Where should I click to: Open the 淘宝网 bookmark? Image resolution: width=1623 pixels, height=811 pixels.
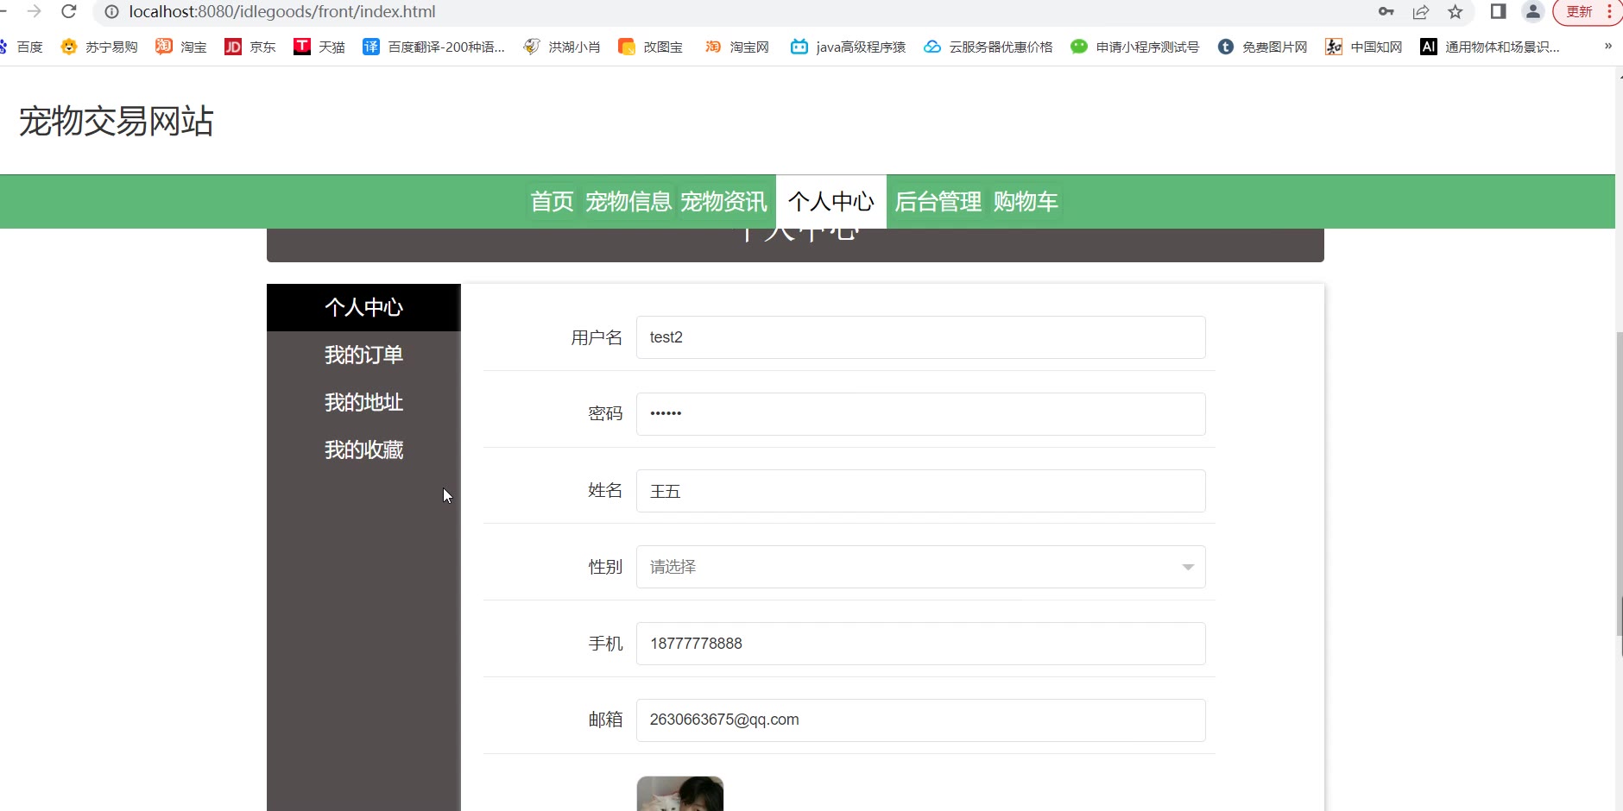[x=736, y=47]
